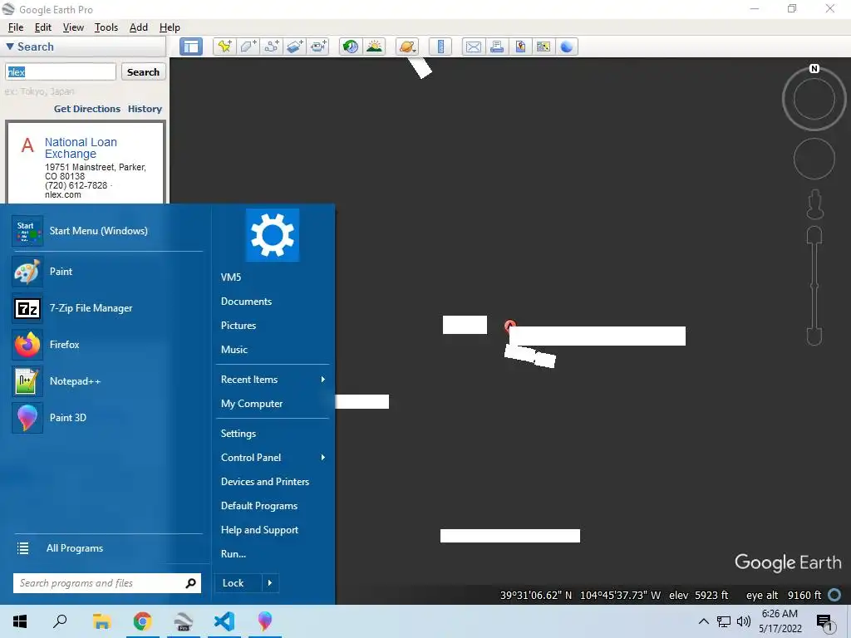Screen dimensions: 851x638
Task: View in Google Maps icon
Action: tap(544, 47)
